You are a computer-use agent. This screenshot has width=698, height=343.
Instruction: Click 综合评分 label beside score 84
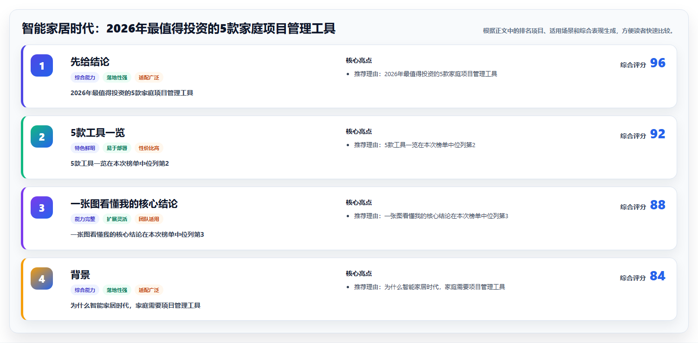tap(633, 278)
